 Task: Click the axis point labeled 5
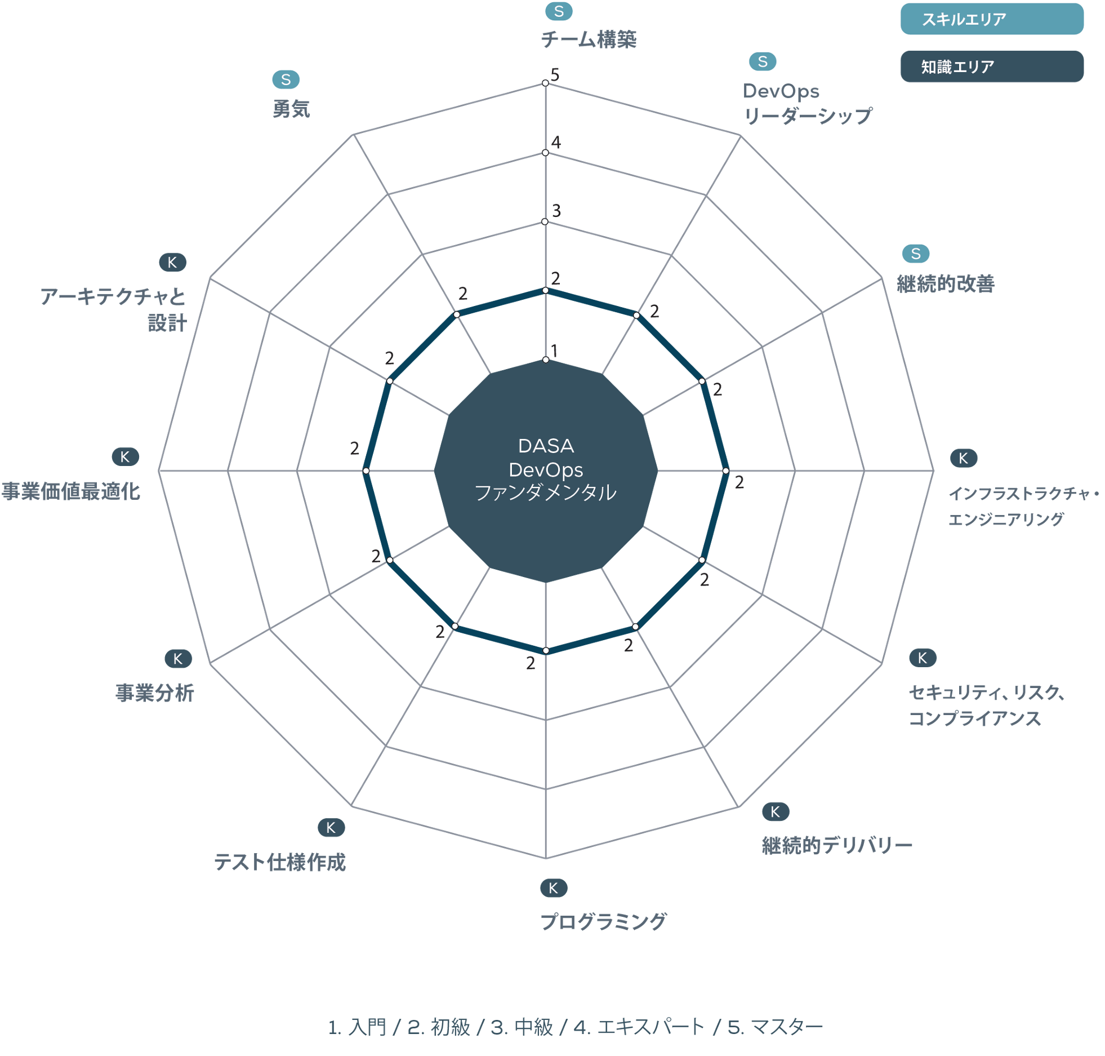pyautogui.click(x=545, y=83)
